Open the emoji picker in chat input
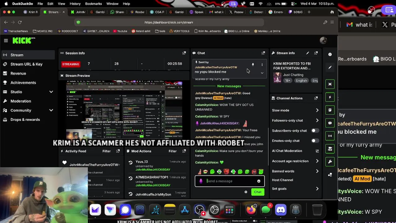The image size is (396, 223). (259, 181)
